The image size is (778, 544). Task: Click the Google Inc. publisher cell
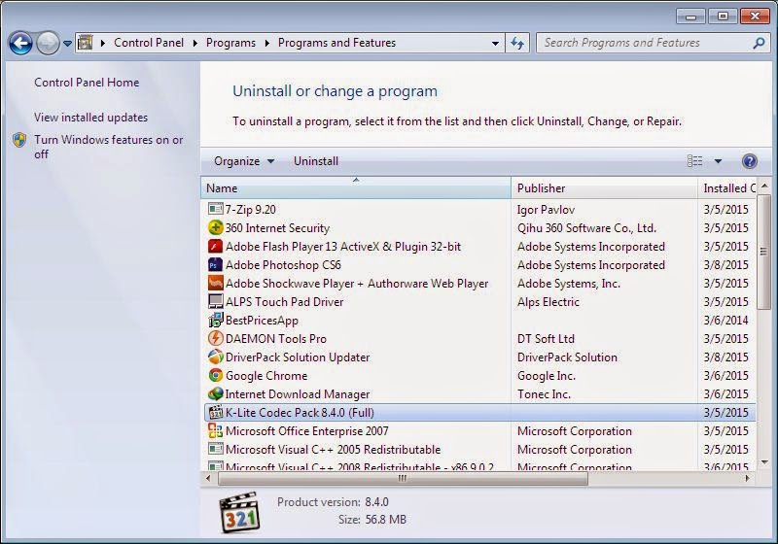tap(547, 376)
